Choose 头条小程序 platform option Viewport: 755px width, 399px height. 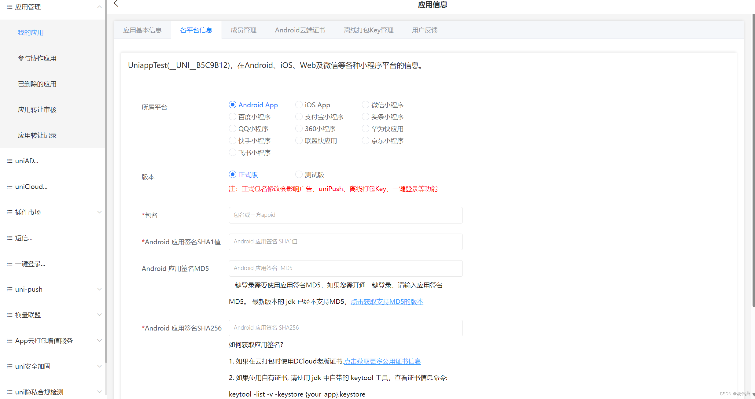[366, 117]
